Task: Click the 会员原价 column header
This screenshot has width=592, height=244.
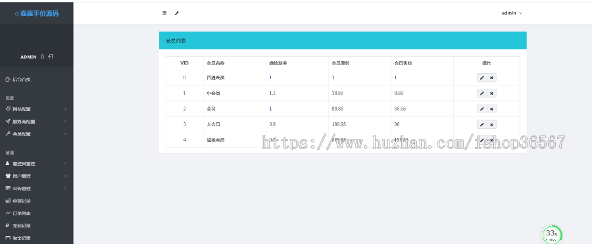Action: [341, 63]
